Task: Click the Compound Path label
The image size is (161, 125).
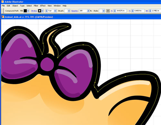Action: [12, 11]
